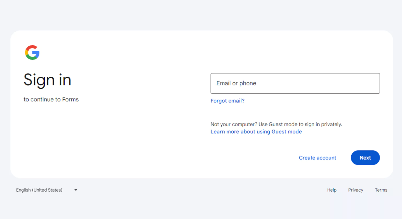The height and width of the screenshot is (219, 402).
Task: View the Privacy policy
Action: 356,190
